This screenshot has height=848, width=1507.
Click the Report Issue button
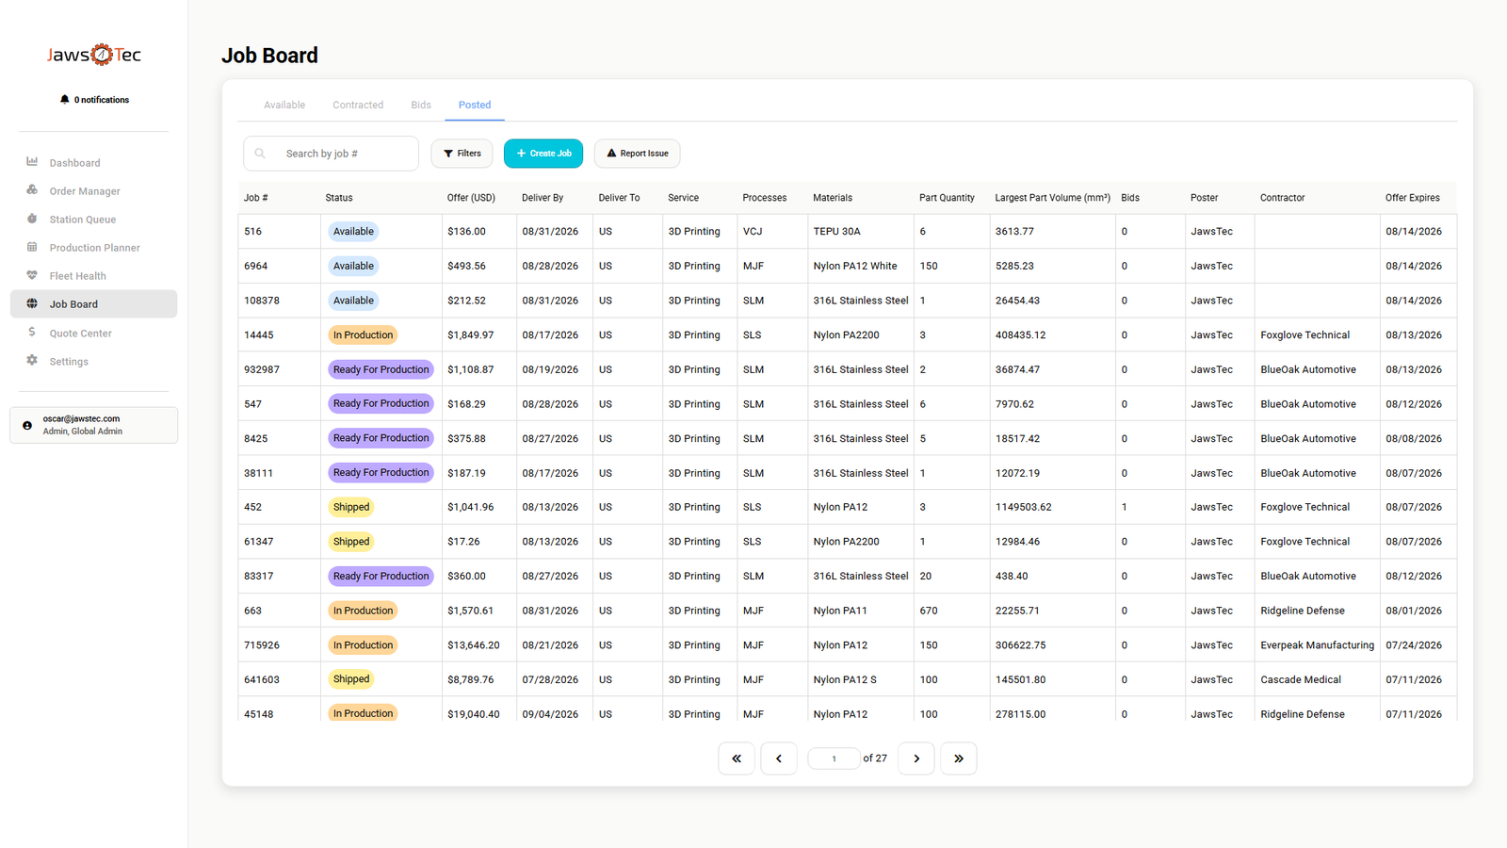638,154
